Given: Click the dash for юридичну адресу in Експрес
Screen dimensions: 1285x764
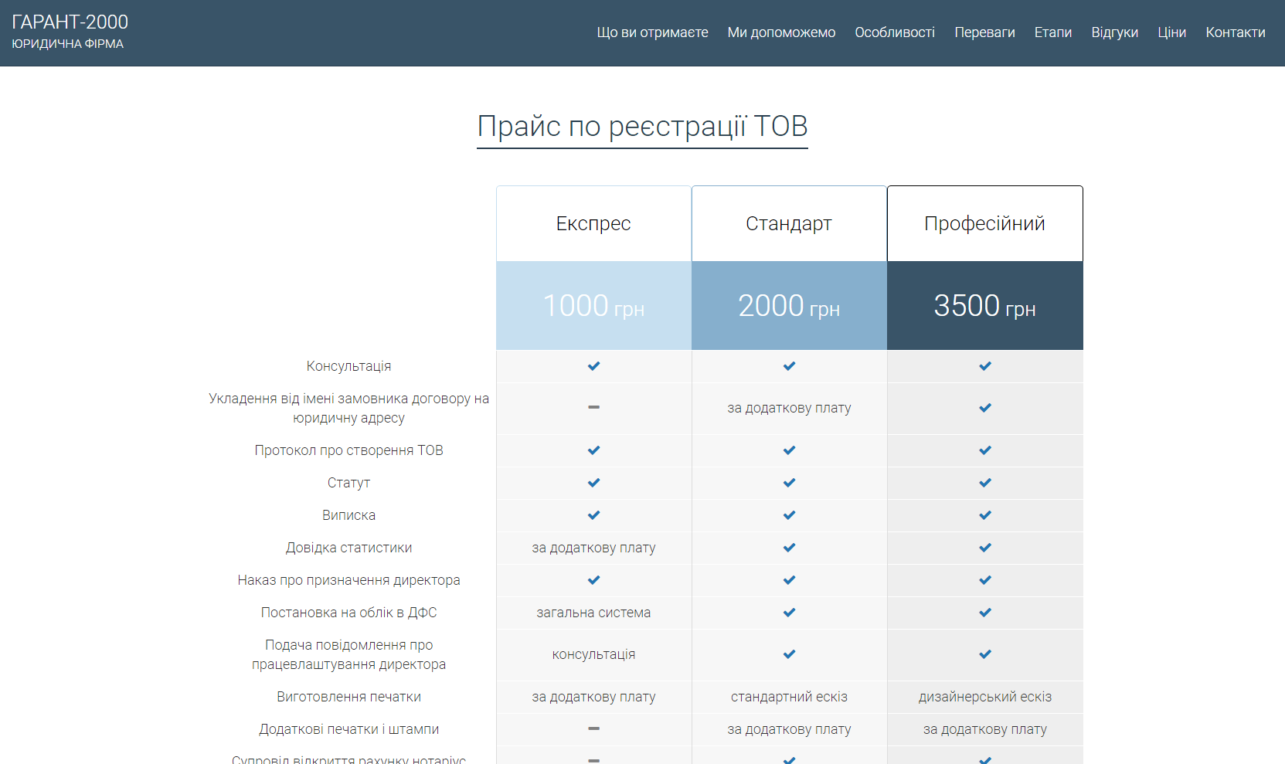Looking at the screenshot, I should (593, 407).
